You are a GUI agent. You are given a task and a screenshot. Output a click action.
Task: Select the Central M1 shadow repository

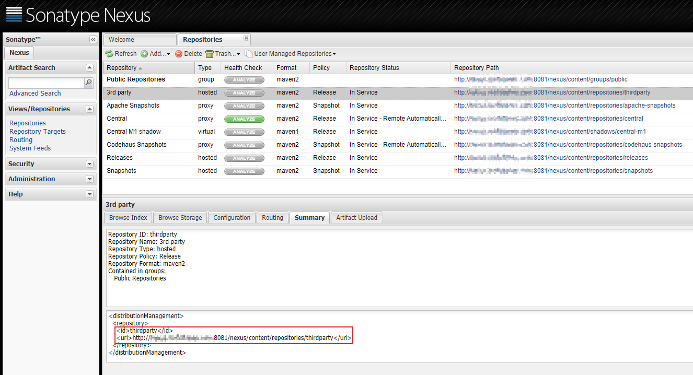coord(398,132)
